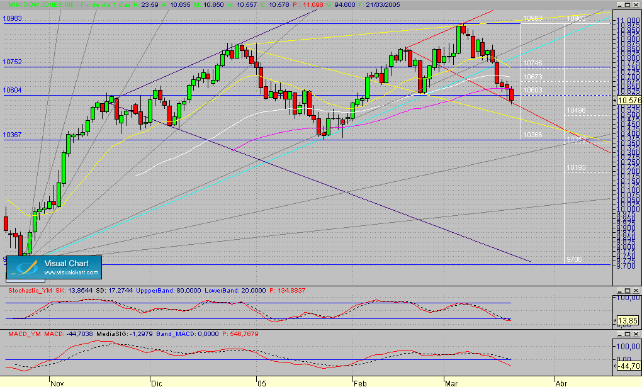Image resolution: width=642 pixels, height=387 pixels.
Task: Minimize the main Mini Dow Jones chart panel
Action: click(x=619, y=4)
